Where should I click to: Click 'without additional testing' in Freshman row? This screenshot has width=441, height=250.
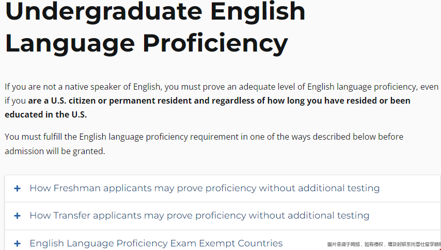[319, 188]
